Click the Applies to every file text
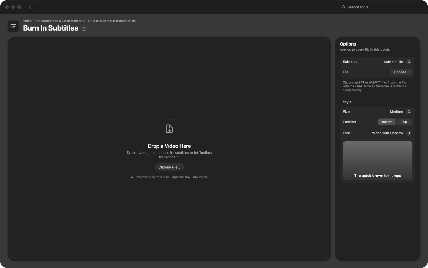This screenshot has width=428, height=268. click(365, 50)
